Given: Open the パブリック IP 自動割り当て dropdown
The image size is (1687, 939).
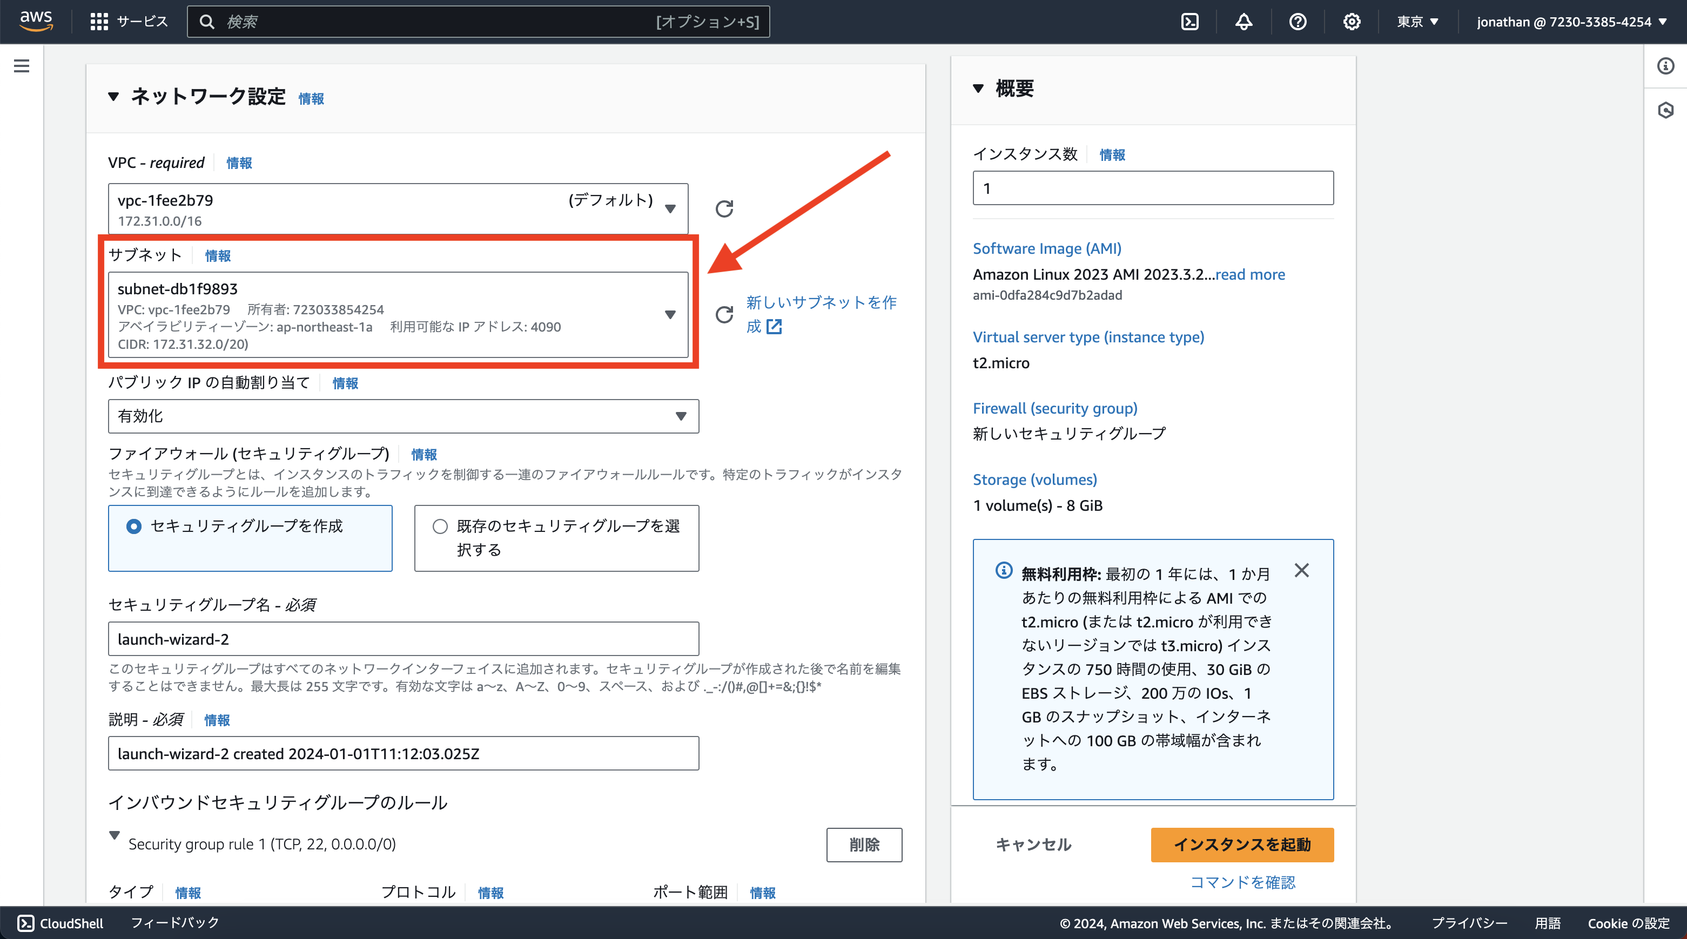Looking at the screenshot, I should (681, 416).
